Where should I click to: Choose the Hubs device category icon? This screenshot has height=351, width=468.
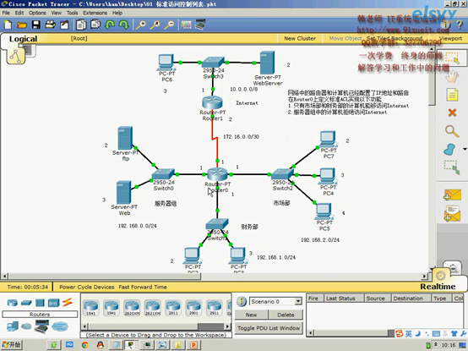click(x=40, y=303)
